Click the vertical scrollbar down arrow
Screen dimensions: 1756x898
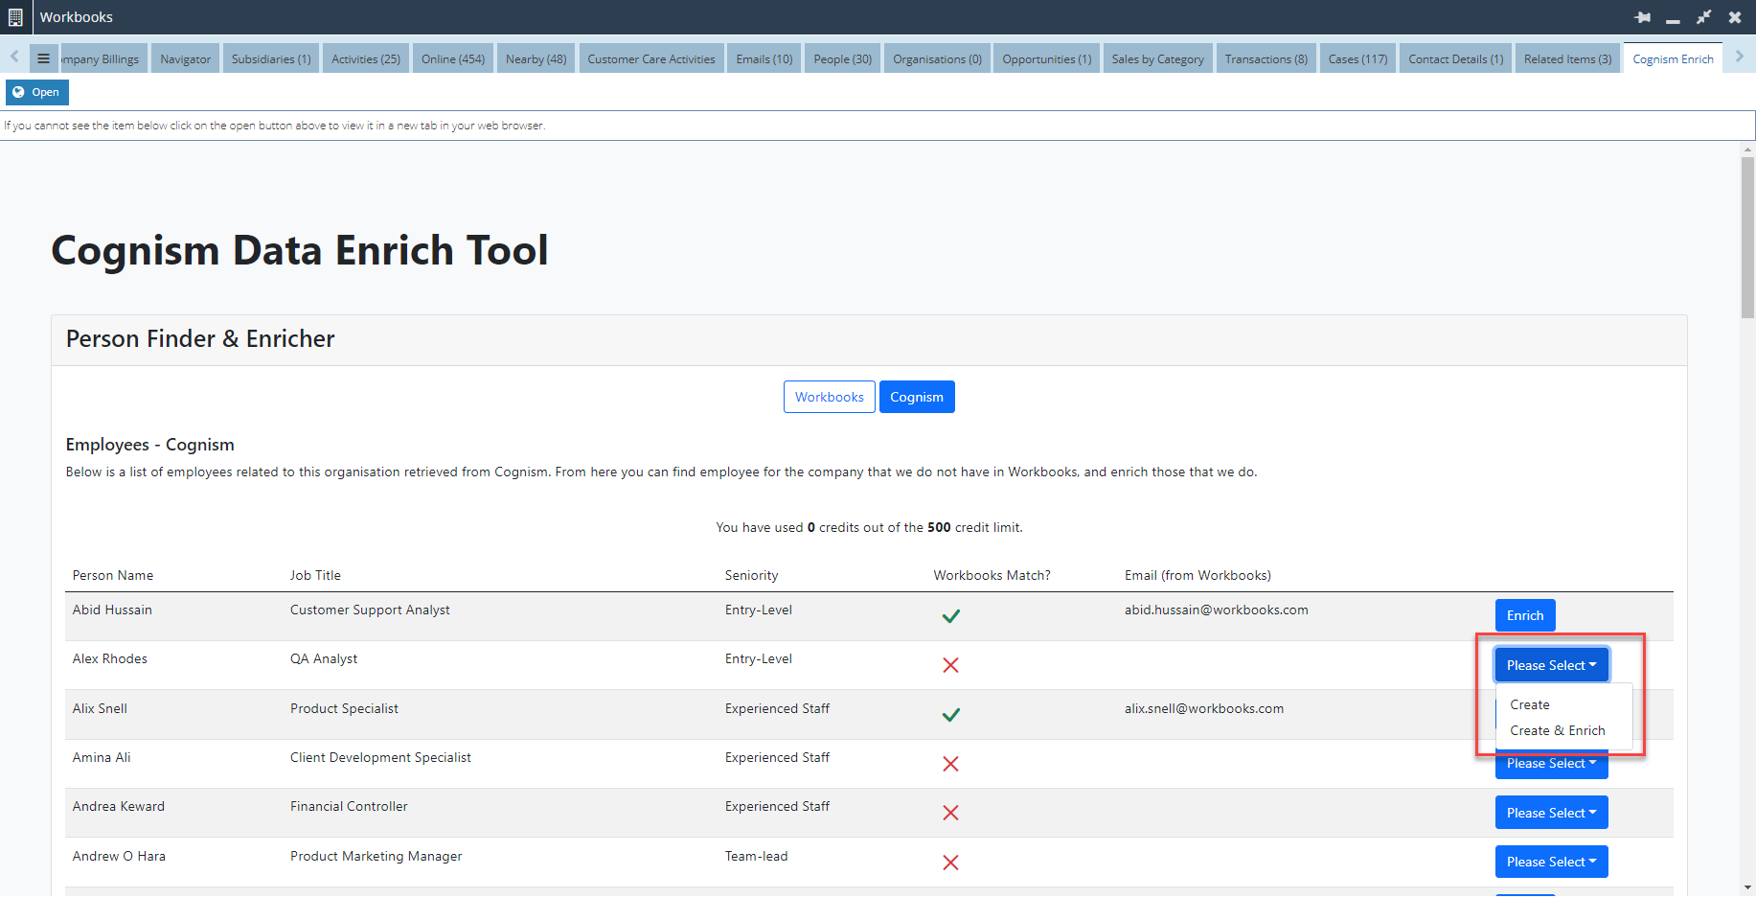pyautogui.click(x=1747, y=888)
